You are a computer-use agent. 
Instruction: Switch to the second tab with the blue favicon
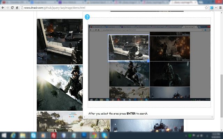tap(43, 2)
